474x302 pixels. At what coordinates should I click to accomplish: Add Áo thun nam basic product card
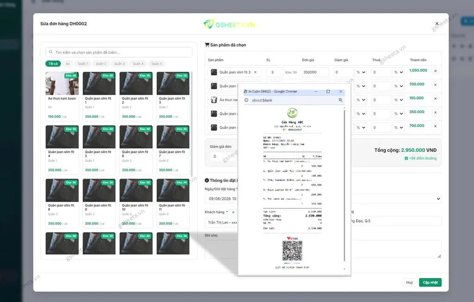[x=62, y=96]
